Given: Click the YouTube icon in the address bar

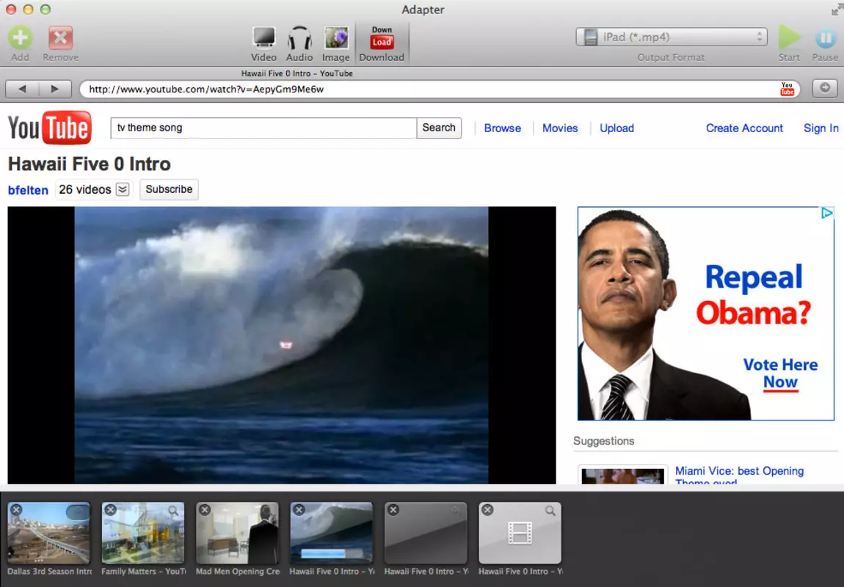Looking at the screenshot, I should (x=787, y=90).
